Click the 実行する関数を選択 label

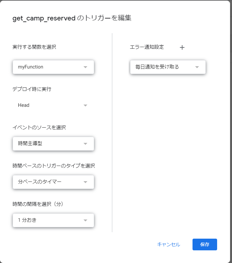34,47
